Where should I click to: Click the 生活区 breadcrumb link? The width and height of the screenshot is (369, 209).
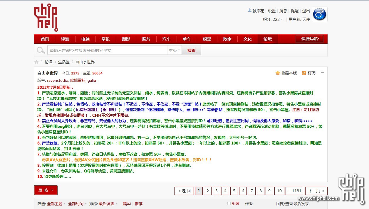(x=64, y=62)
